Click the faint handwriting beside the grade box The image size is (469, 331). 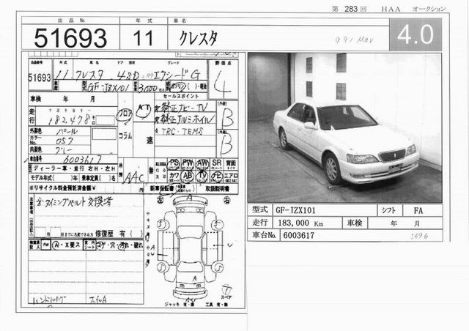354,40
